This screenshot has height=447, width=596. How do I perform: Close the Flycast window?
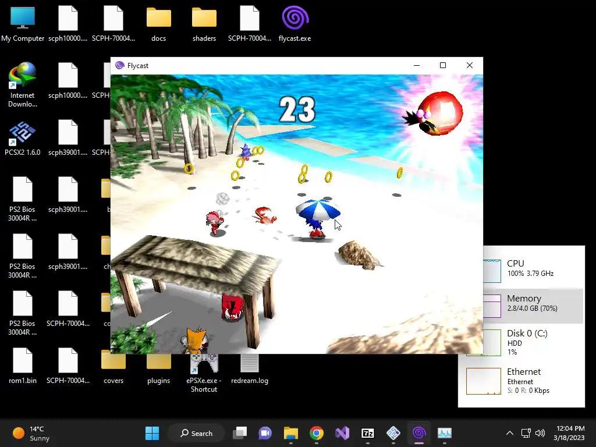(x=470, y=65)
